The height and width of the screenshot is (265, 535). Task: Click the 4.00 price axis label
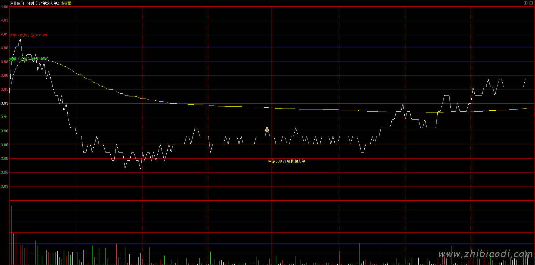[5, 48]
